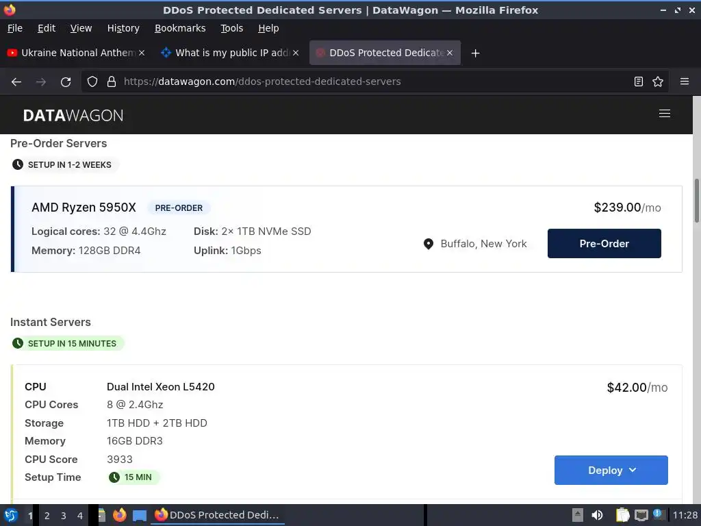Click the DDoS Protected Dedi... taskbar window button
Screen dimensions: 701x526
[x=217, y=515]
